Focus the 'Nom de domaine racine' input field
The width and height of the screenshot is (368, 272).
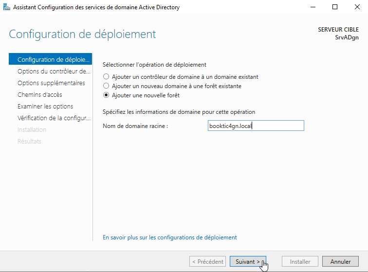tap(256, 126)
